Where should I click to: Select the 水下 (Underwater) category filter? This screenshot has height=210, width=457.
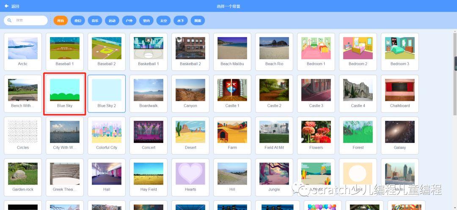coord(181,21)
